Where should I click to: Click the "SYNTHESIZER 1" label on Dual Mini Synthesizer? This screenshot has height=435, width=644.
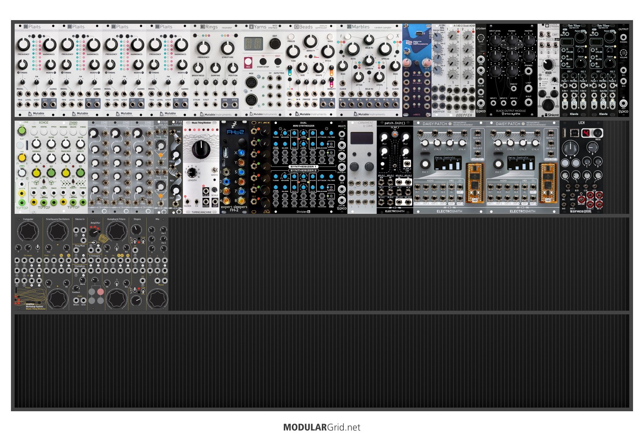303,167
